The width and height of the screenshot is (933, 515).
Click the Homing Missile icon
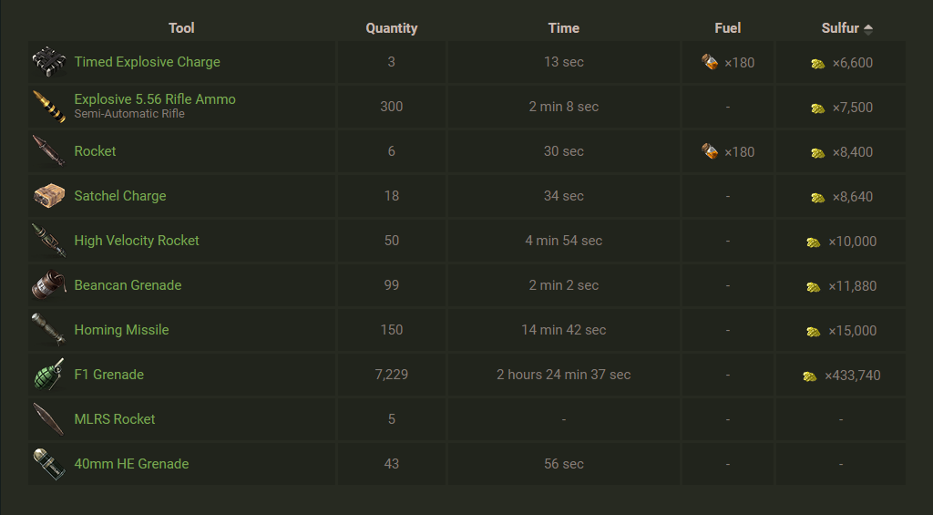(x=48, y=330)
